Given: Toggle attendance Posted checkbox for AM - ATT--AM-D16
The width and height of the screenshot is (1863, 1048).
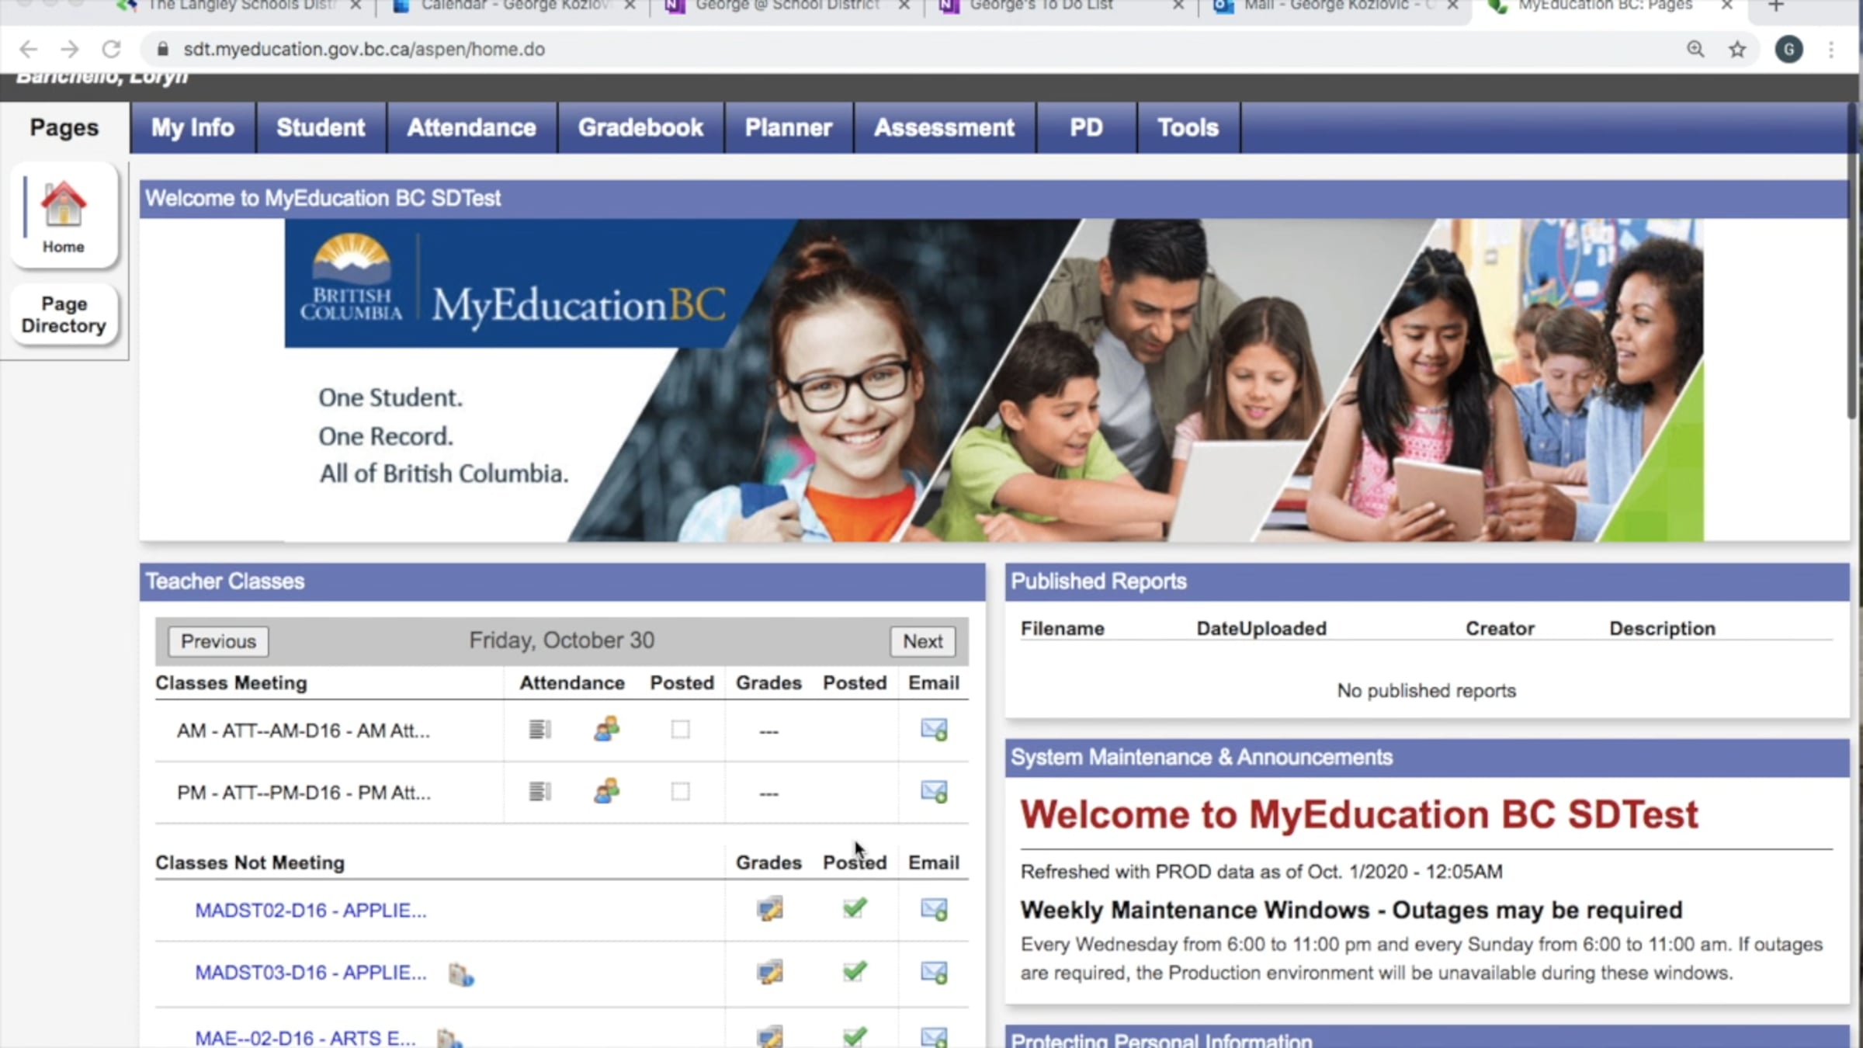Looking at the screenshot, I should tap(681, 730).
